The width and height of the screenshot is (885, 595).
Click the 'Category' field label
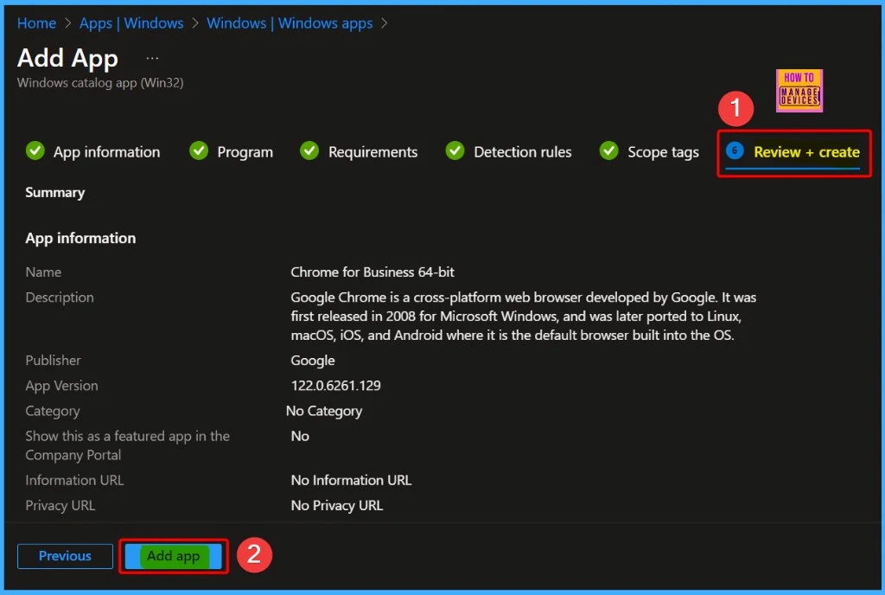53,412
